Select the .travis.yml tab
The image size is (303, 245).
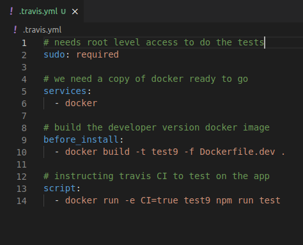pos(42,11)
